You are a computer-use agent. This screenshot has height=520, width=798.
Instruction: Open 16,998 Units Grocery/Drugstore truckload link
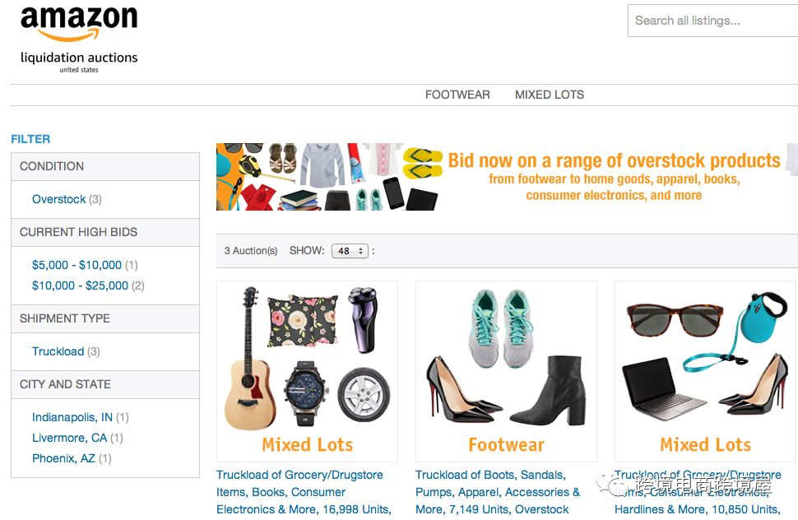tap(304, 492)
